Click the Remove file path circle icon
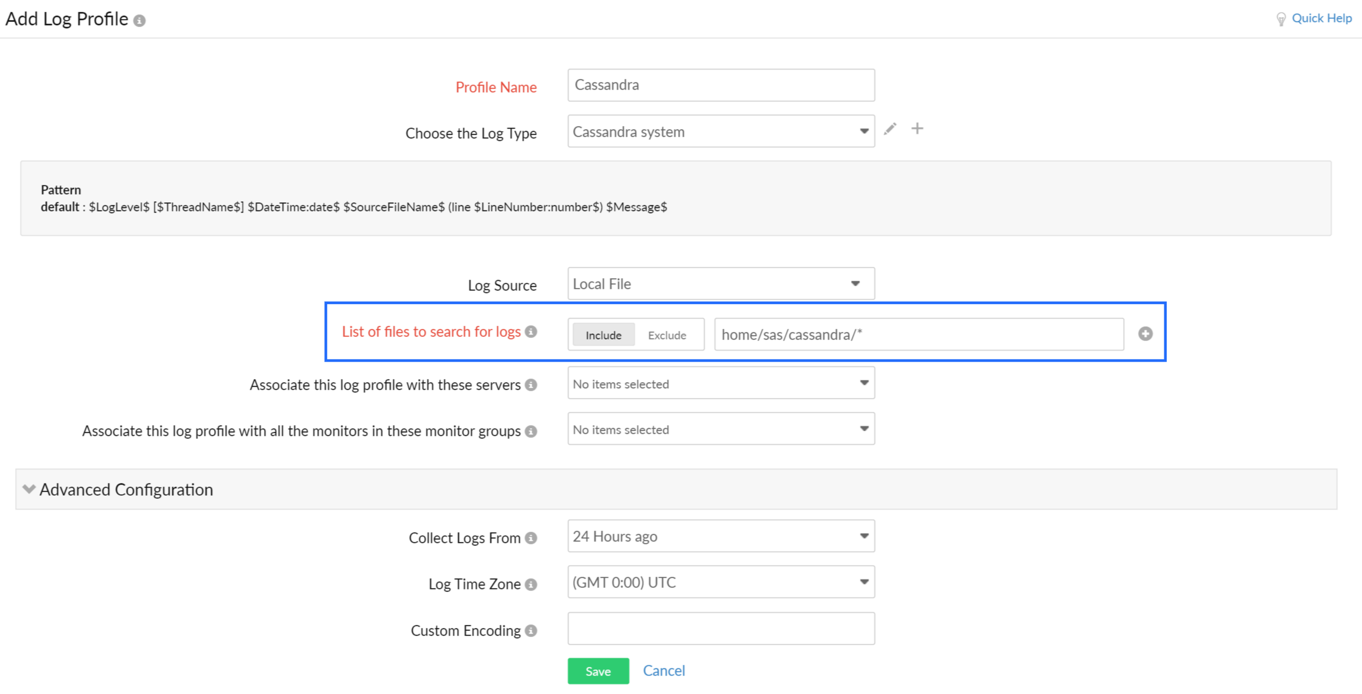 click(1145, 334)
